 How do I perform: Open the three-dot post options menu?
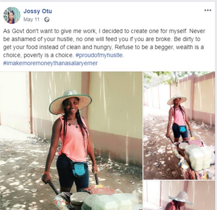pyautogui.click(x=208, y=10)
